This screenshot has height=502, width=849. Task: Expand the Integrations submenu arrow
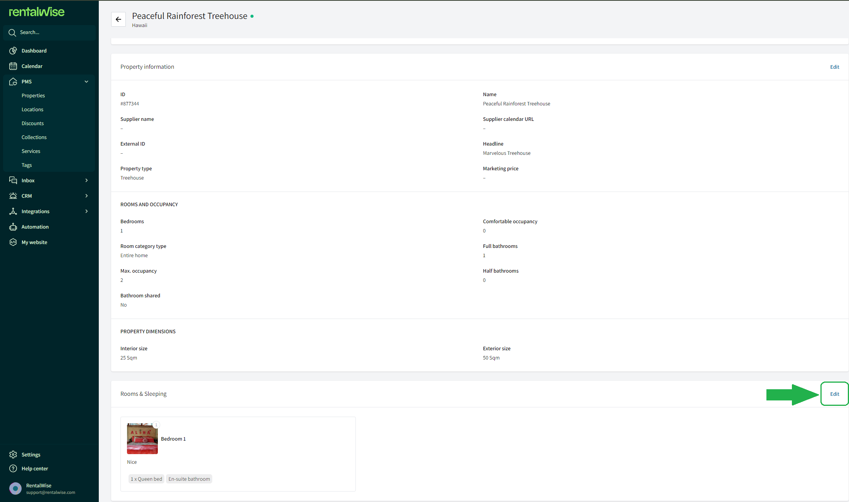click(86, 211)
